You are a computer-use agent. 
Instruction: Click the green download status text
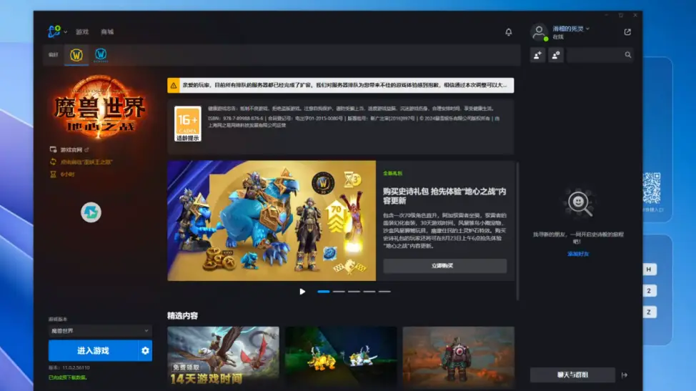[x=67, y=377]
